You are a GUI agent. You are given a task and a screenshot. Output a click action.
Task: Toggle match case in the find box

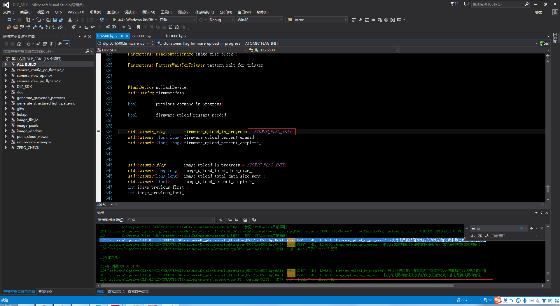pyautogui.click(x=473, y=236)
